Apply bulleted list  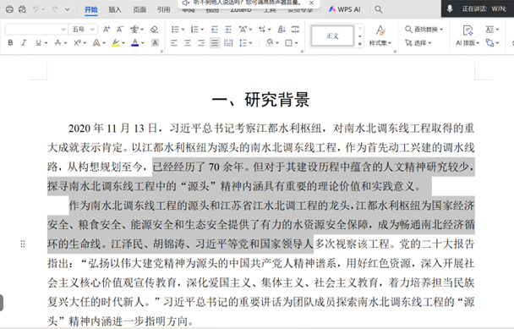[175, 30]
